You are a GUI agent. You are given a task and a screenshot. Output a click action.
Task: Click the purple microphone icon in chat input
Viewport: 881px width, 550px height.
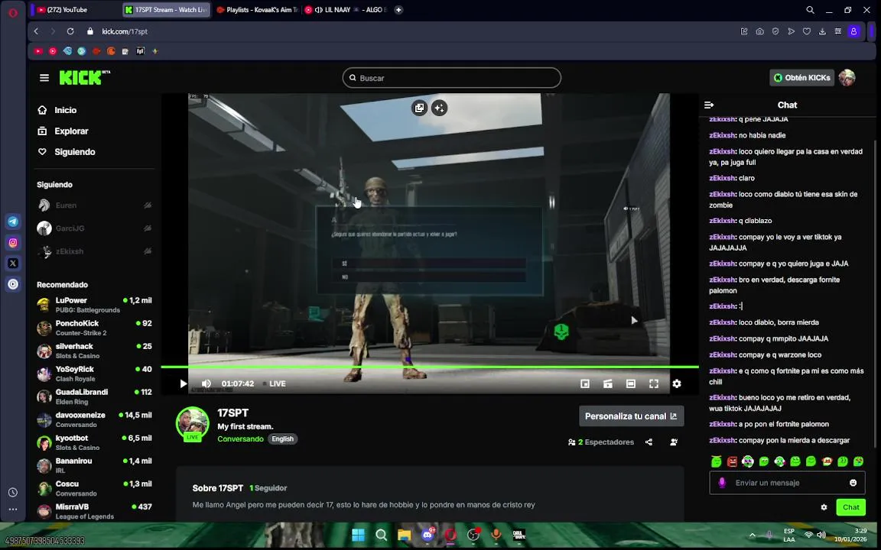point(722,483)
